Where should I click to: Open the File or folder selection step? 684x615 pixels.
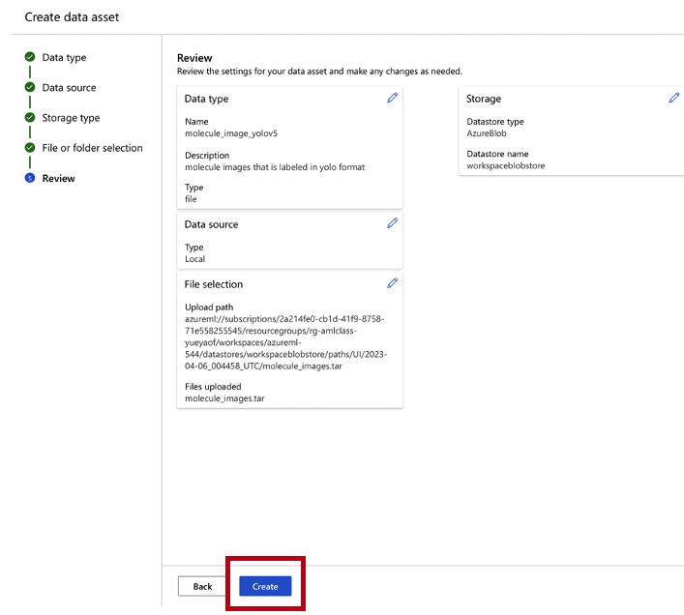click(92, 148)
